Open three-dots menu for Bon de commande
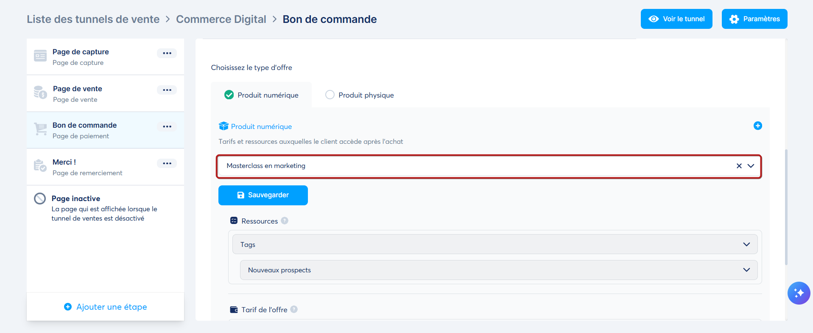Viewport: 813px width, 333px height. coord(167,126)
